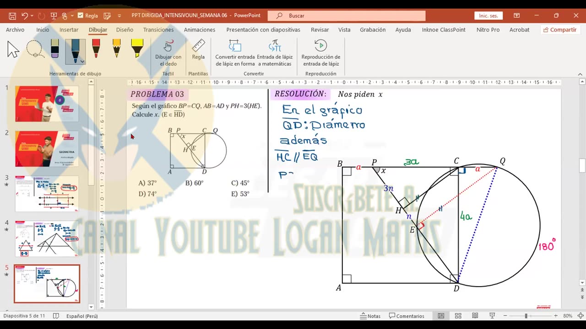Click the Redo icon in title bar
Viewport: 586px width, 329px height.
coord(41,16)
